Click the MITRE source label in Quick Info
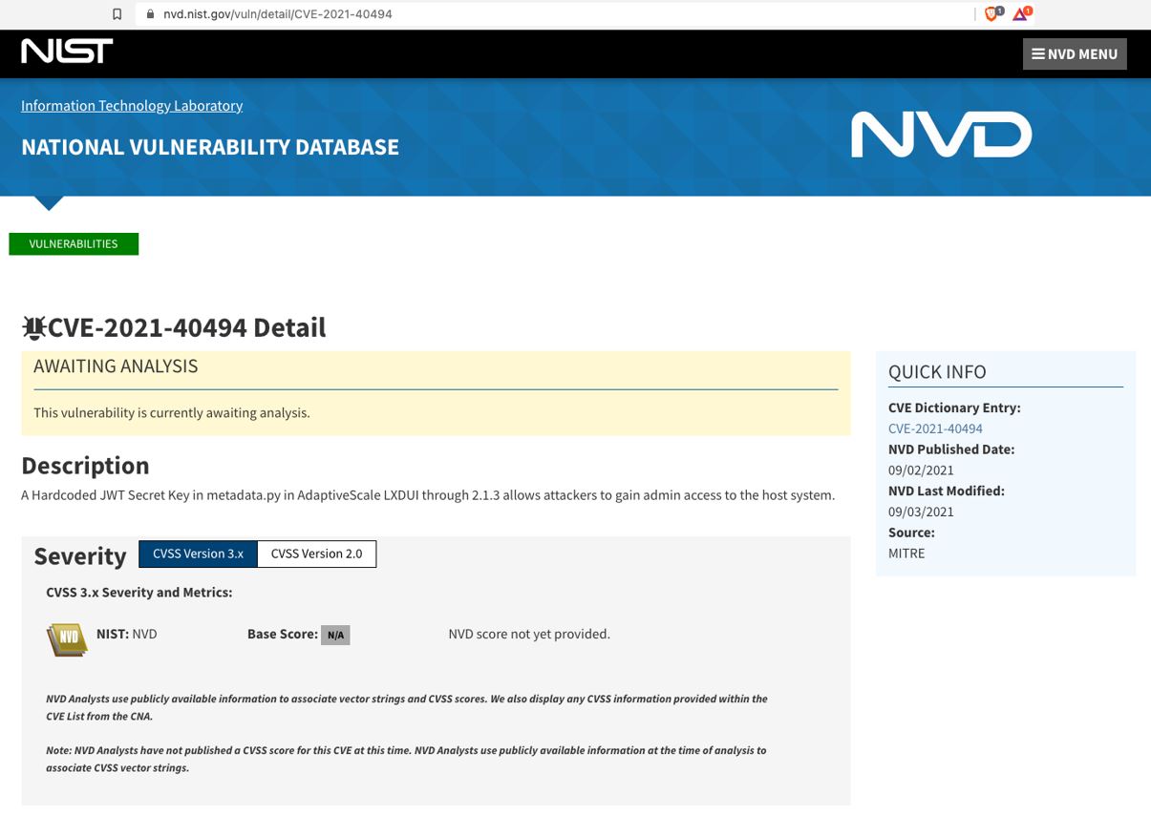This screenshot has width=1151, height=815. [906, 553]
